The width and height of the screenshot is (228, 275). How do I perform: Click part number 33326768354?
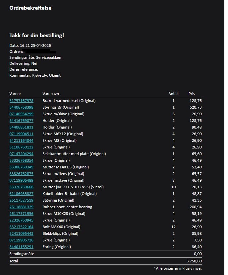pos(21,160)
